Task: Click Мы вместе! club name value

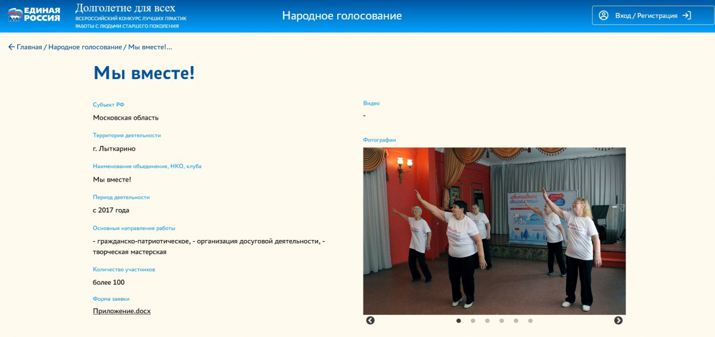Action: tap(112, 179)
